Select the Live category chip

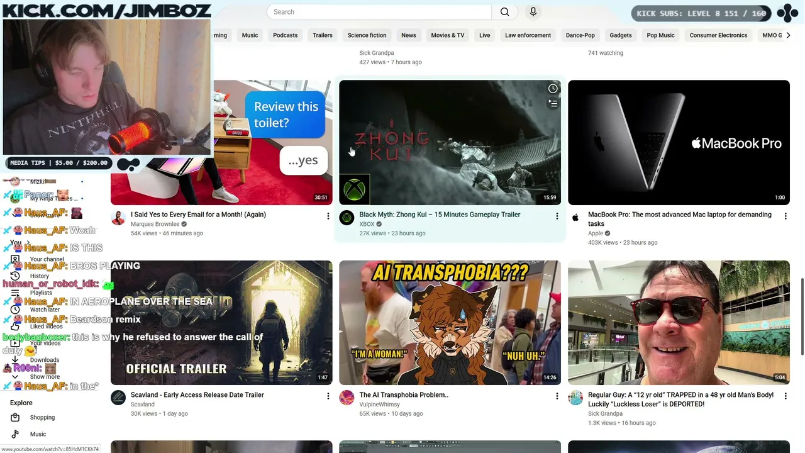coord(484,35)
